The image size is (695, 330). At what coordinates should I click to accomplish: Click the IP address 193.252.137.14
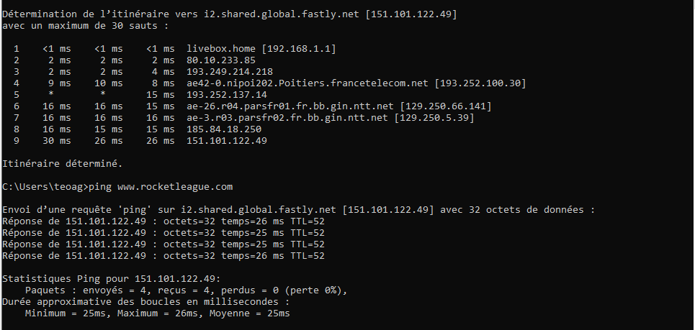tap(227, 95)
